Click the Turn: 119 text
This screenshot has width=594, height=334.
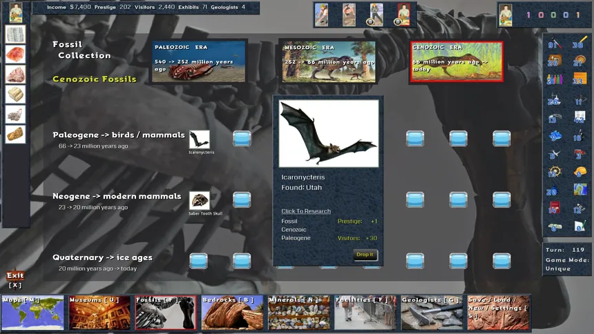[565, 250]
